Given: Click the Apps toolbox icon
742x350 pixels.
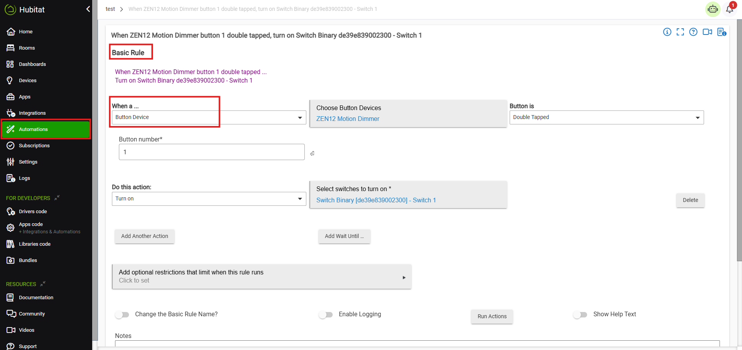Looking at the screenshot, I should click(11, 97).
